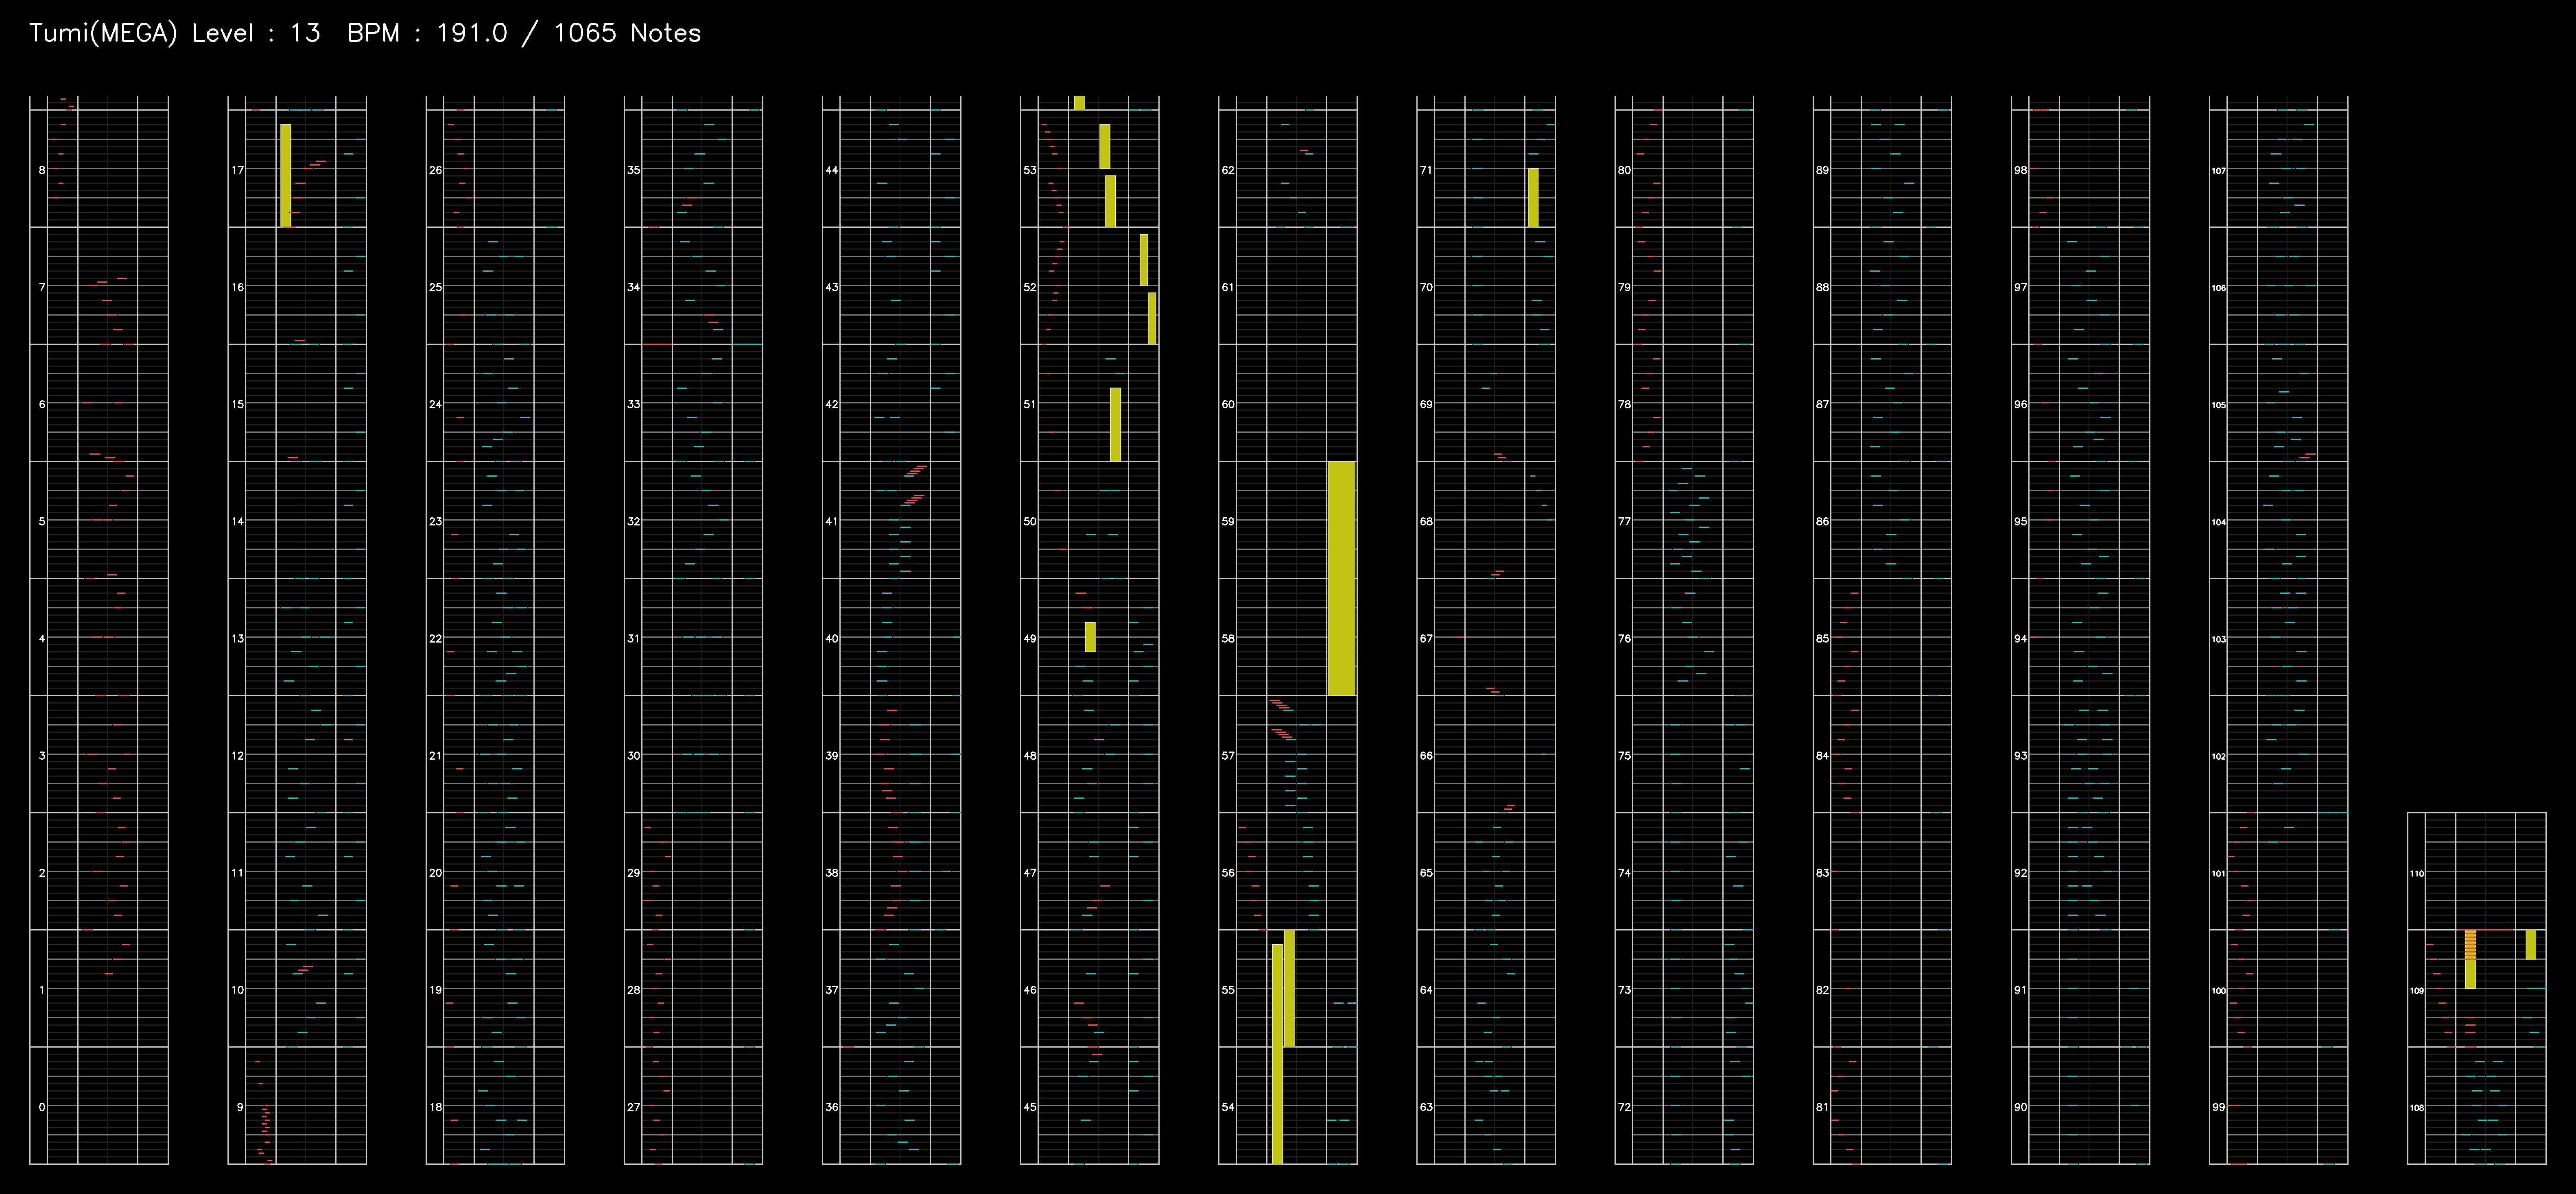Select measure number 60 label
Image resolution: width=2576 pixels, height=1194 pixels.
click(x=1228, y=404)
